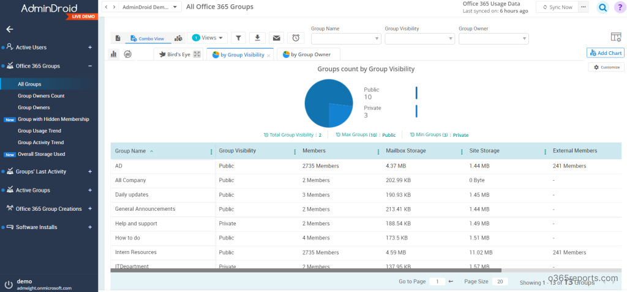Open the Views dropdown
This screenshot has height=292, width=627.
208,38
